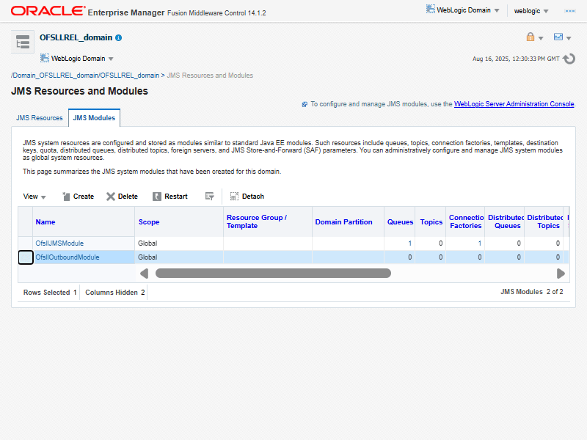Screen dimensions: 587x440
Task: Select the JMS Modules tab
Action: click(x=94, y=118)
